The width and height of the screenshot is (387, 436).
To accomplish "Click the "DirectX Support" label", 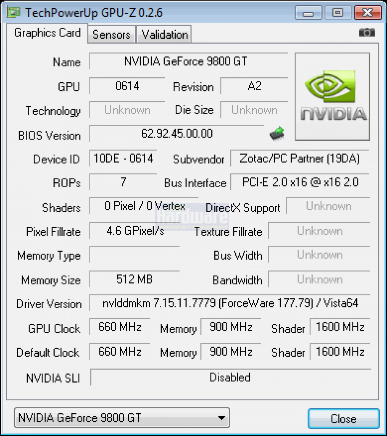I will [242, 208].
